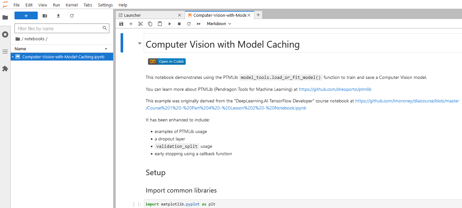Viewport: 462px width, 208px height.
Task: Copy the selected cells
Action: coord(150,24)
